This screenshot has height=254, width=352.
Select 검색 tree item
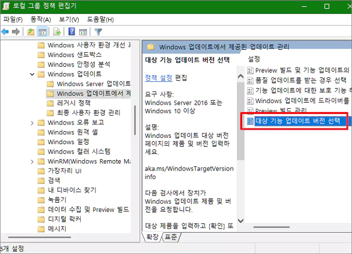(x=54, y=180)
